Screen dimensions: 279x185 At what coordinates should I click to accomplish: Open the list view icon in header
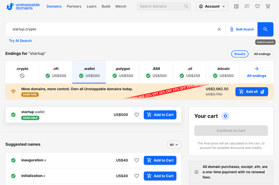point(236,6)
